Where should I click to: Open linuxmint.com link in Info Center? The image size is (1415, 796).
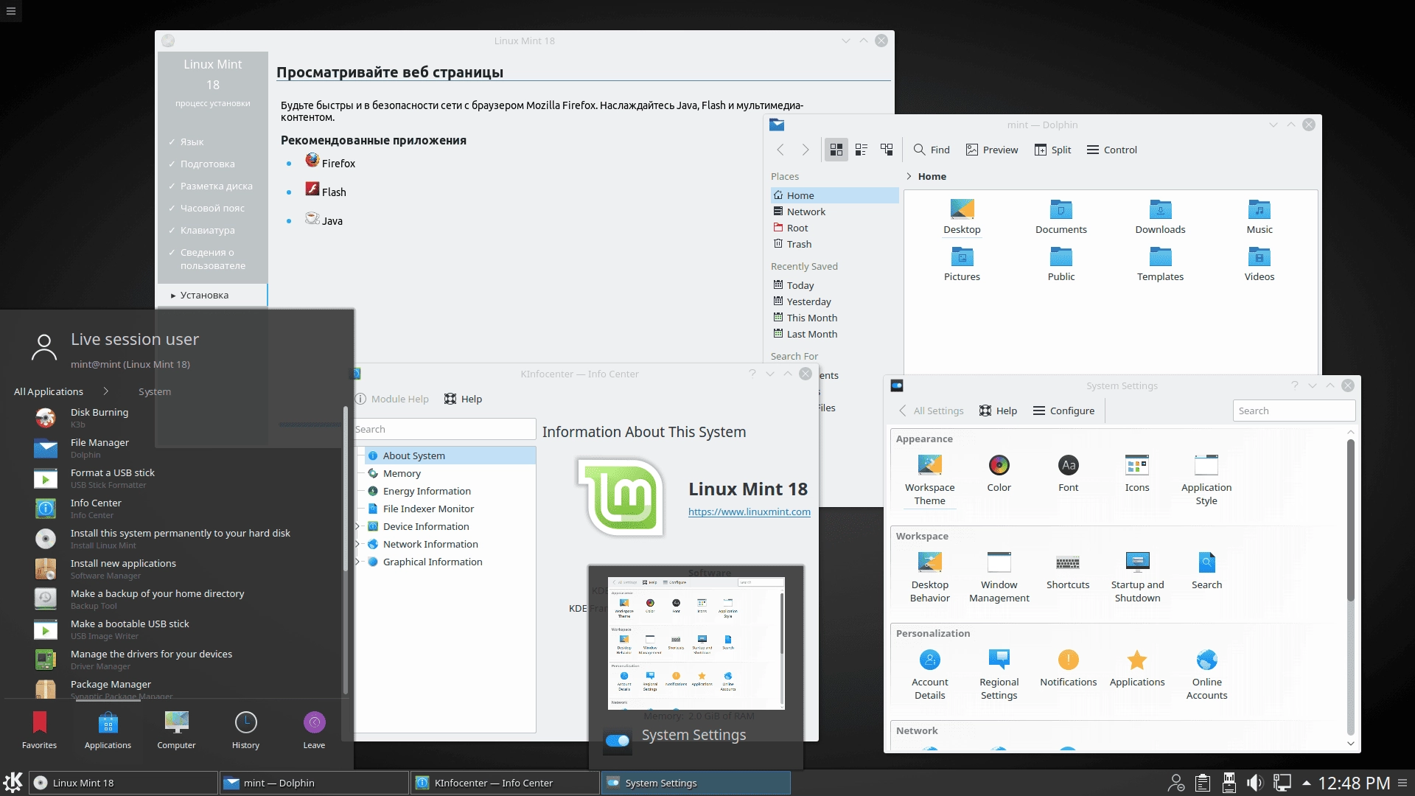(749, 512)
